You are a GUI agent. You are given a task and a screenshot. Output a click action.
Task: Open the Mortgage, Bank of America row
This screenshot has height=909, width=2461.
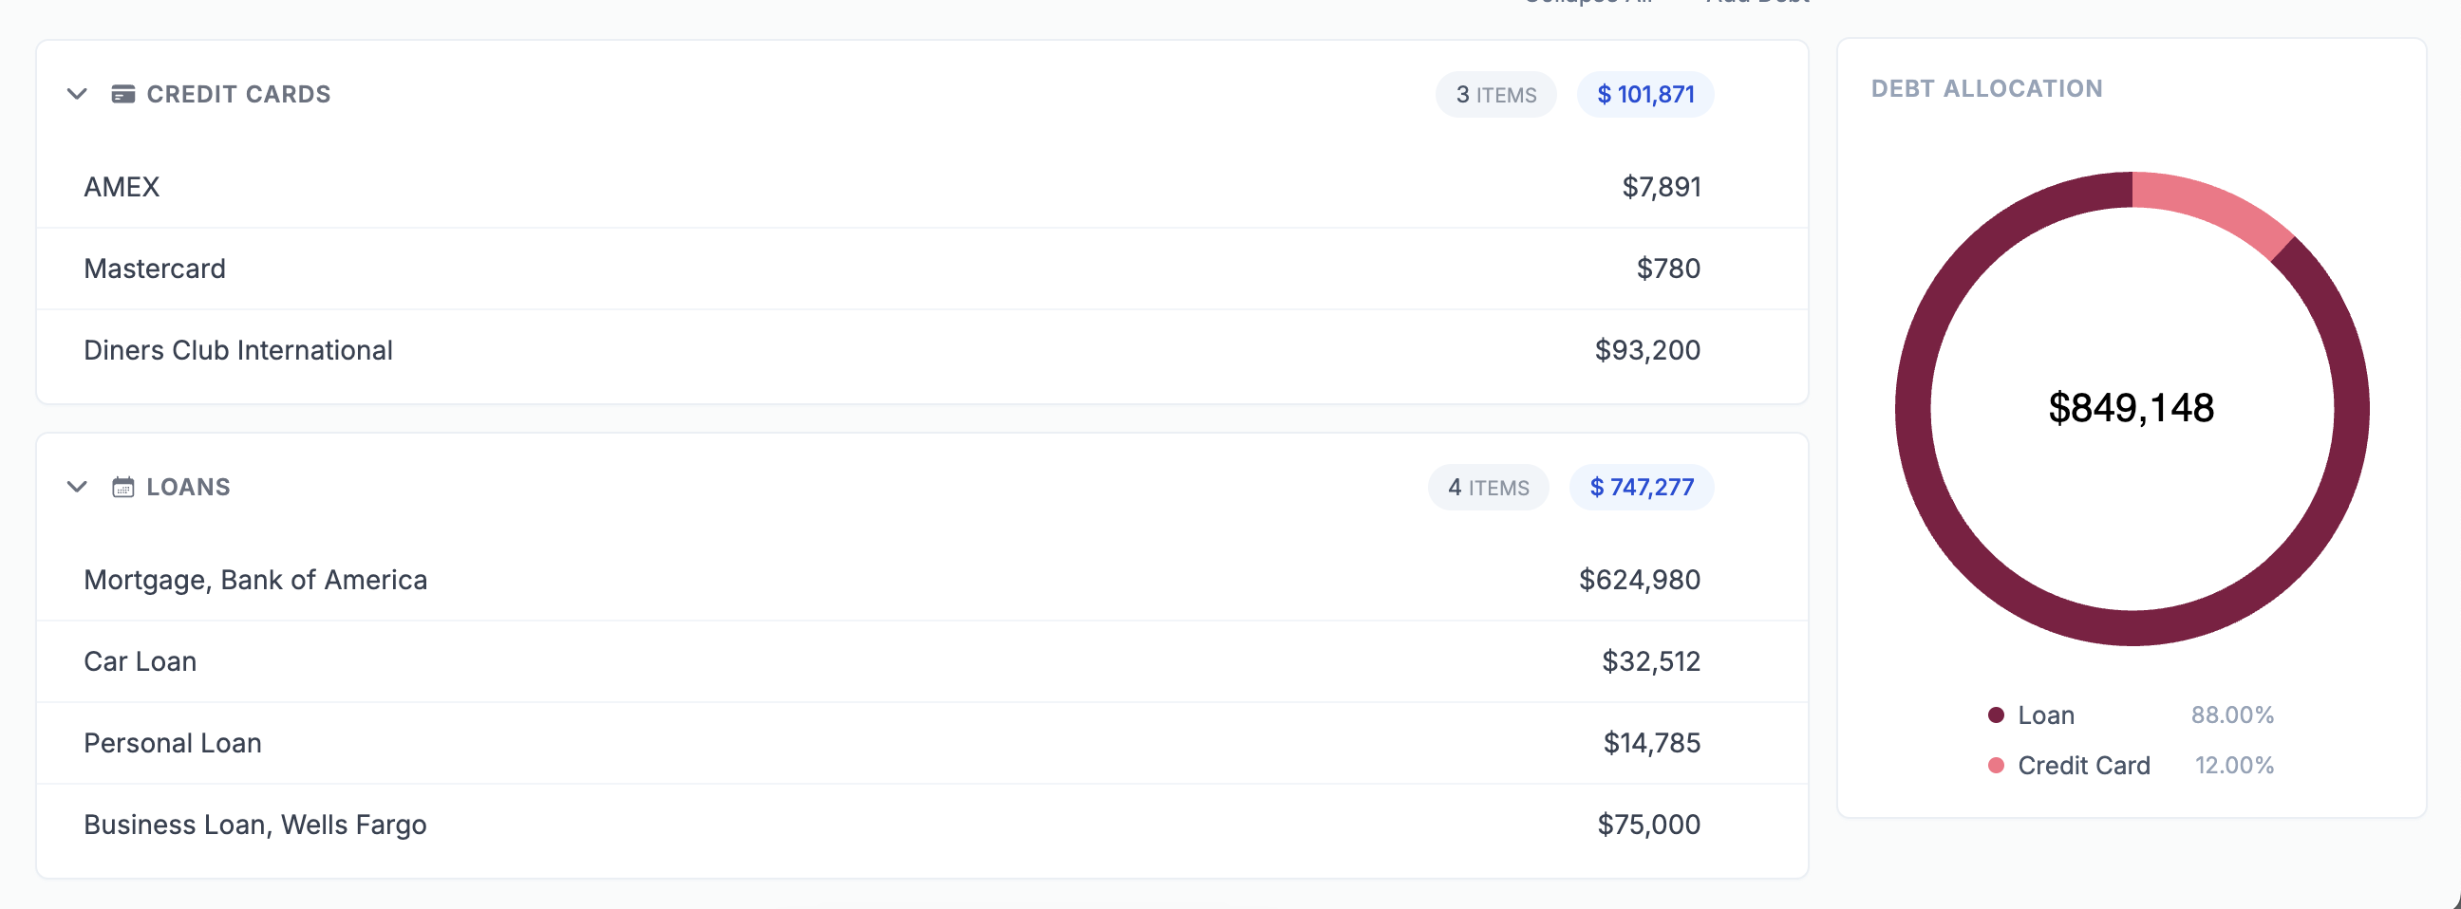[x=922, y=580]
